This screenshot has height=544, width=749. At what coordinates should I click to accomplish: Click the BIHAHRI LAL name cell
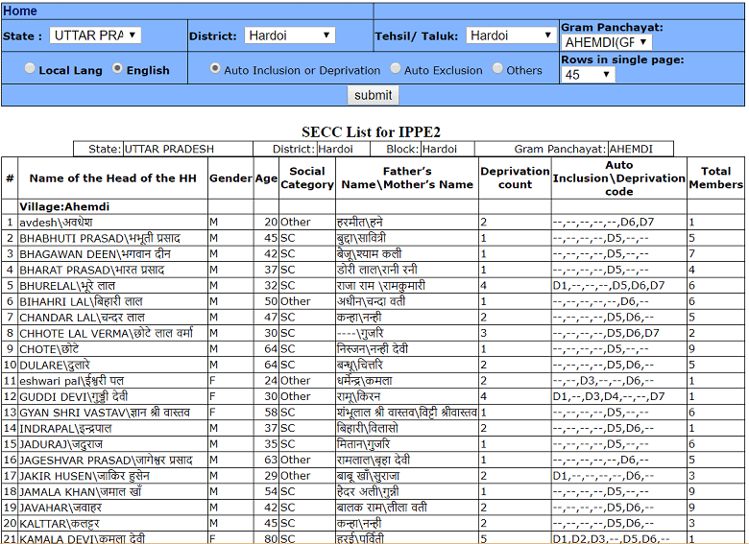pyautogui.click(x=112, y=301)
